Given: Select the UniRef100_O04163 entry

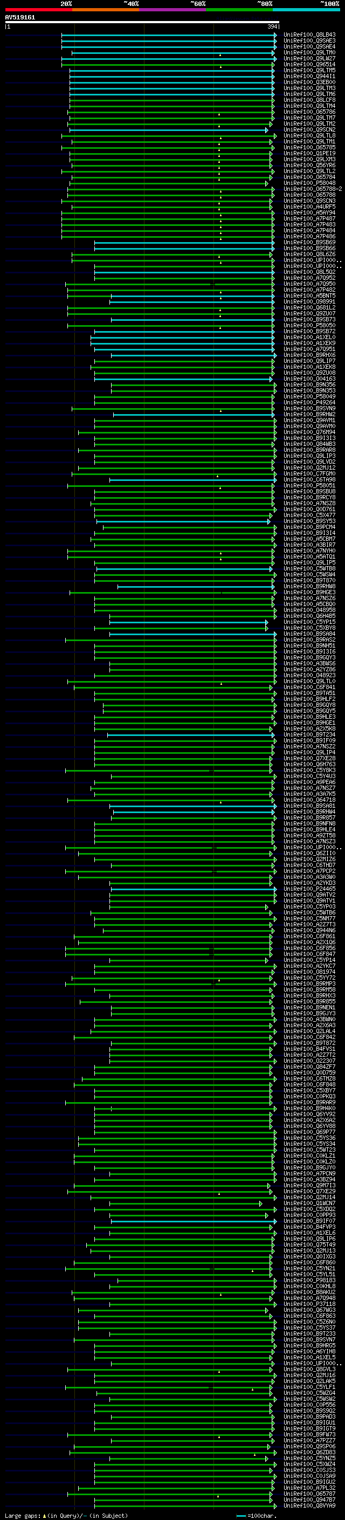Looking at the screenshot, I should (x=309, y=379).
